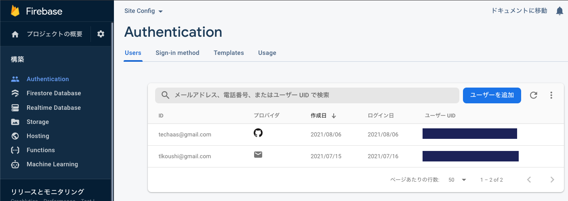The height and width of the screenshot is (201, 568).
Task: Focus the user search field
Action: click(x=307, y=95)
